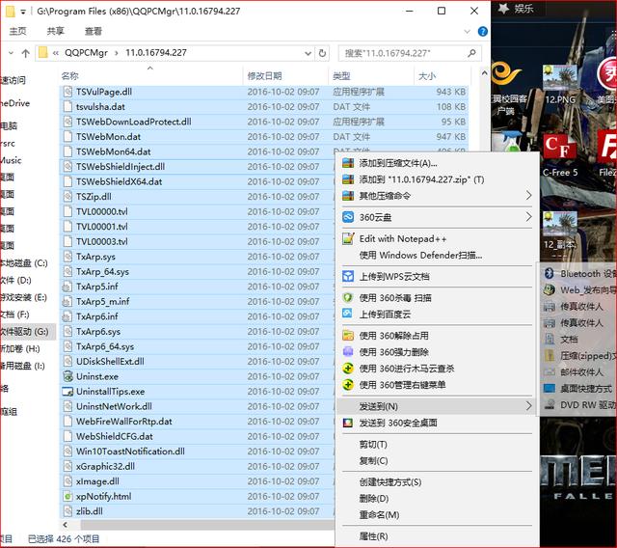
Task: Click the Bluetooth icon in send-to submenu
Action: 550,273
